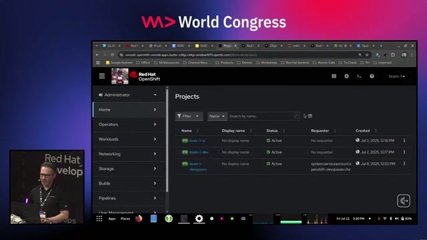Sort by the Name column header
The height and width of the screenshot is (240, 427).
187,131
